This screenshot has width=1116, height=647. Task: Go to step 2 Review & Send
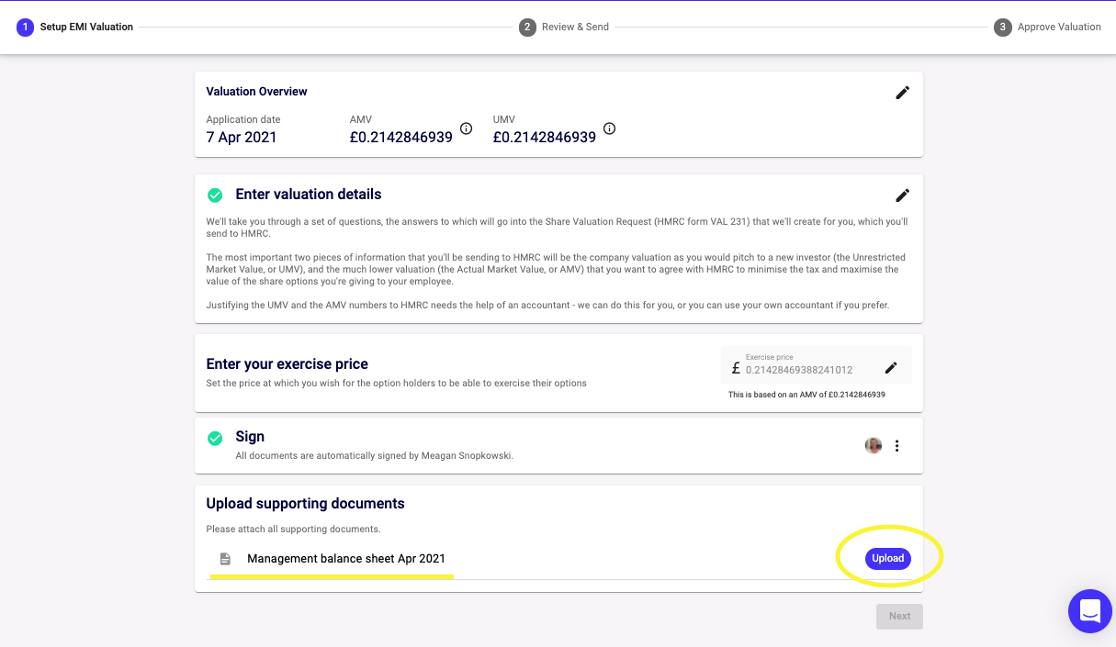coord(564,28)
